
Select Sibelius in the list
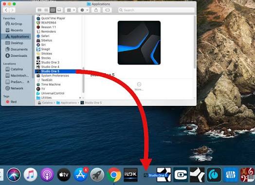(58, 40)
